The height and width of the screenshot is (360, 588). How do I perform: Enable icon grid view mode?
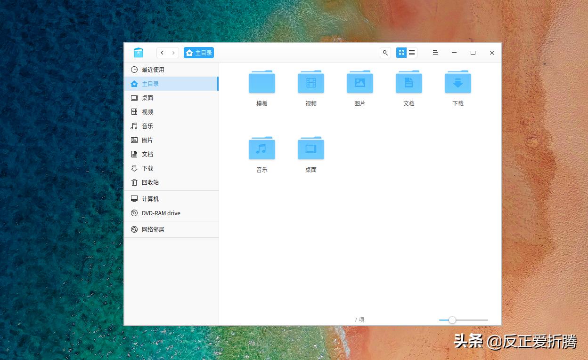tap(401, 53)
